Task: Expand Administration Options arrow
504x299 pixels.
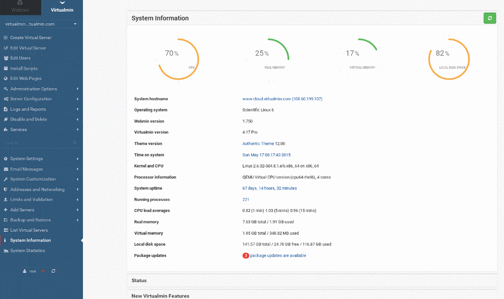Action: pos(77,89)
